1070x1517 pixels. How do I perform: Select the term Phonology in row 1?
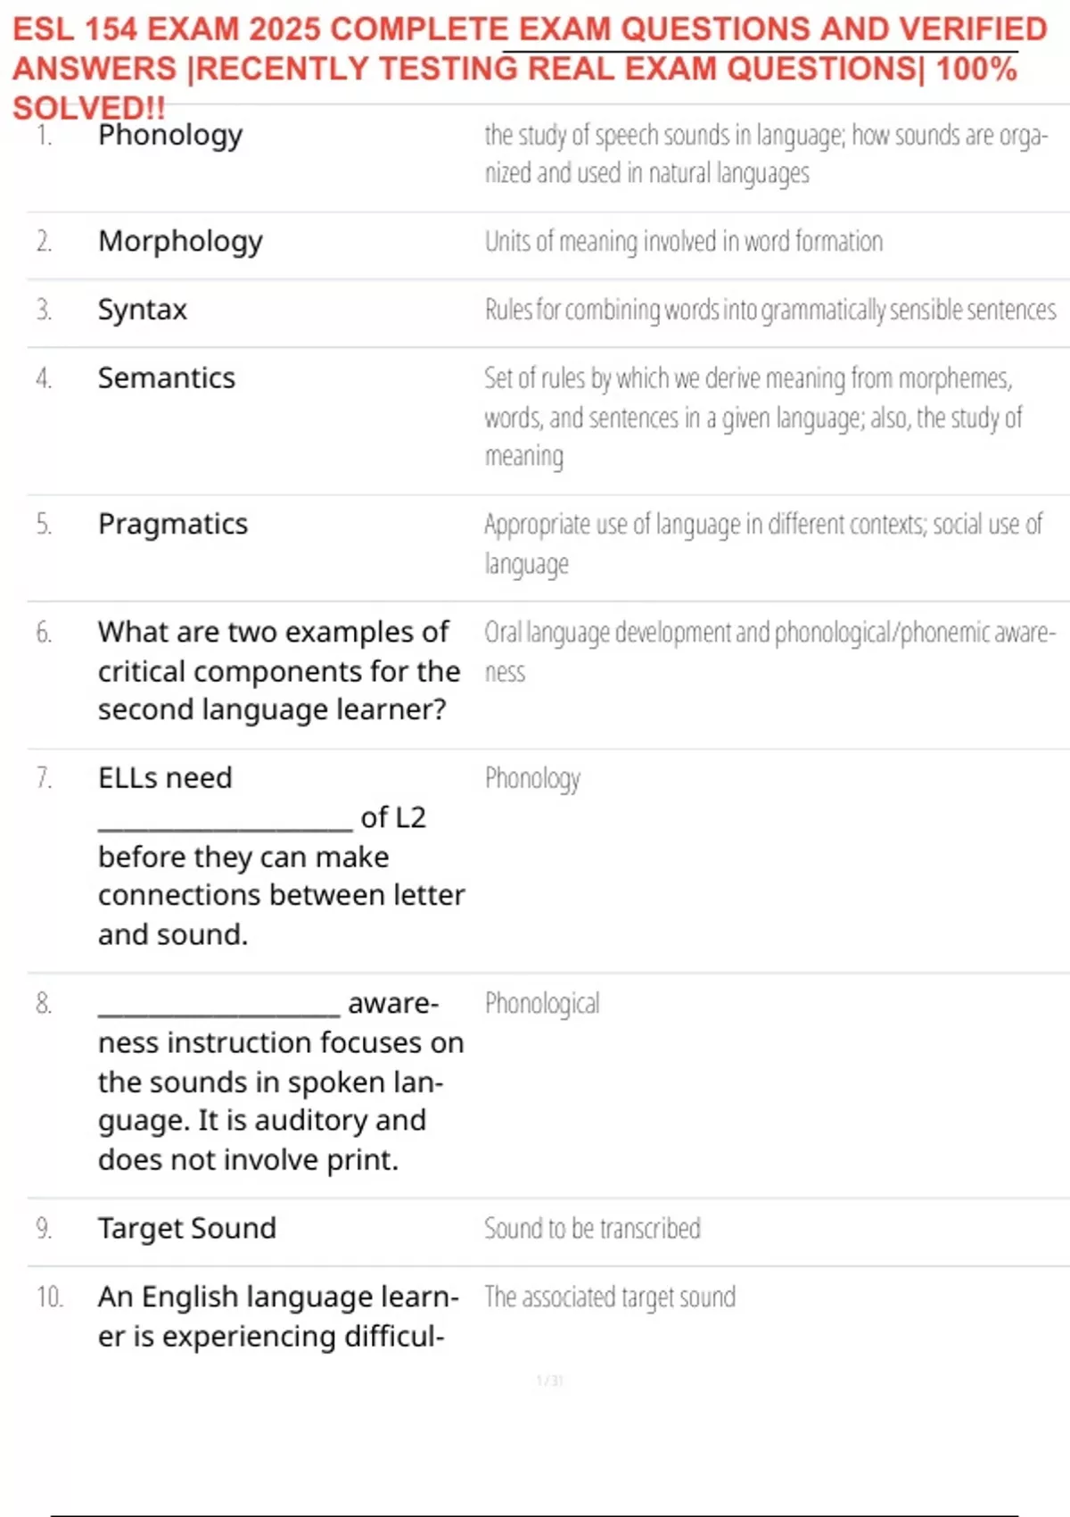pyautogui.click(x=170, y=136)
